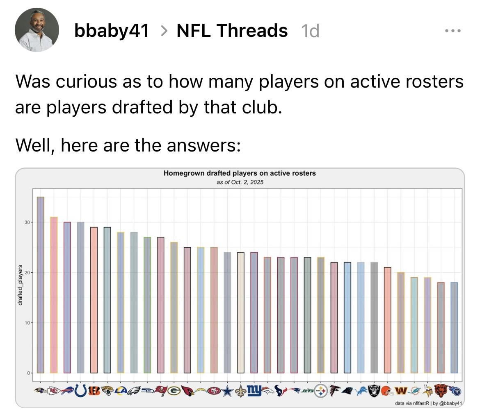The width and height of the screenshot is (480, 414).
Task: Click the Las Vegas Raiders shield logo
Action: tap(374, 391)
